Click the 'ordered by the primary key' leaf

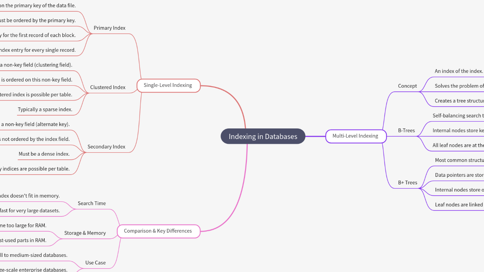click(38, 20)
